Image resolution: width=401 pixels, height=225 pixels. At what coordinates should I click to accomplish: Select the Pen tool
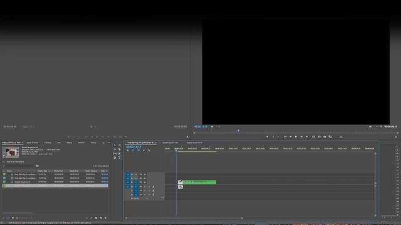pyautogui.click(x=119, y=154)
